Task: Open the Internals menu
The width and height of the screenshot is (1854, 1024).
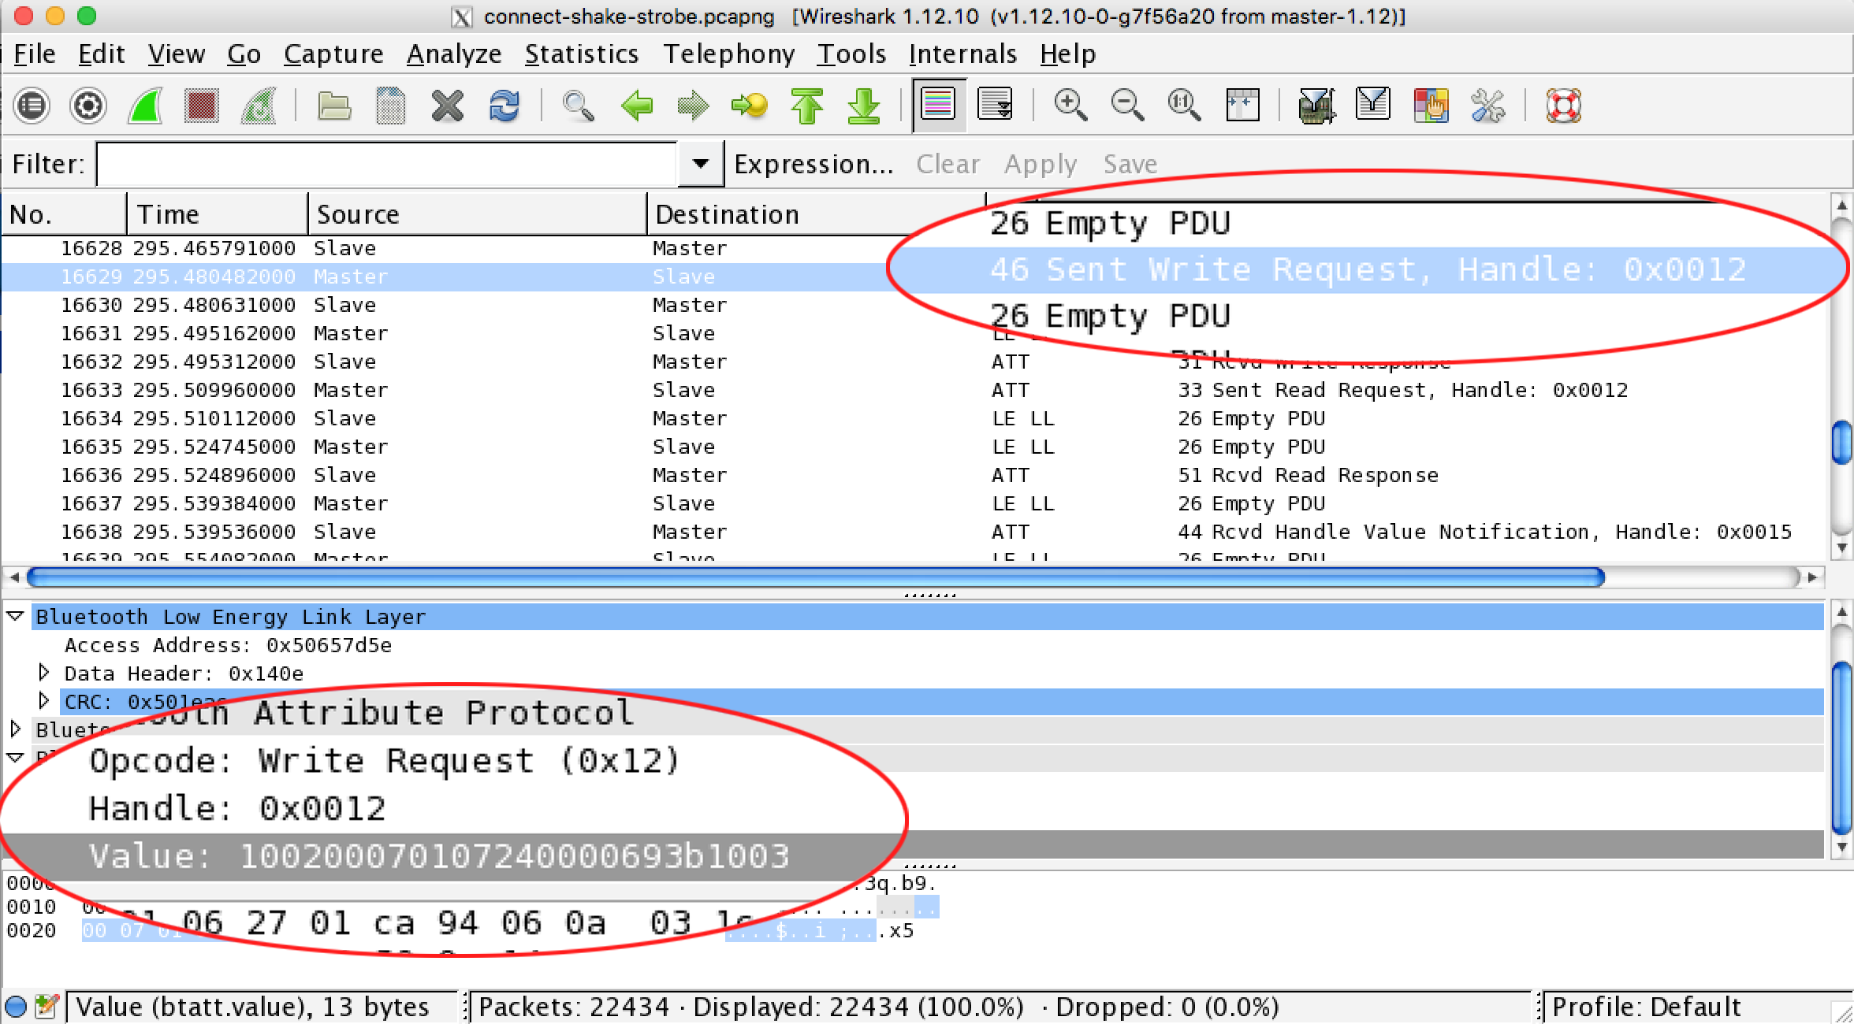Action: coord(962,54)
